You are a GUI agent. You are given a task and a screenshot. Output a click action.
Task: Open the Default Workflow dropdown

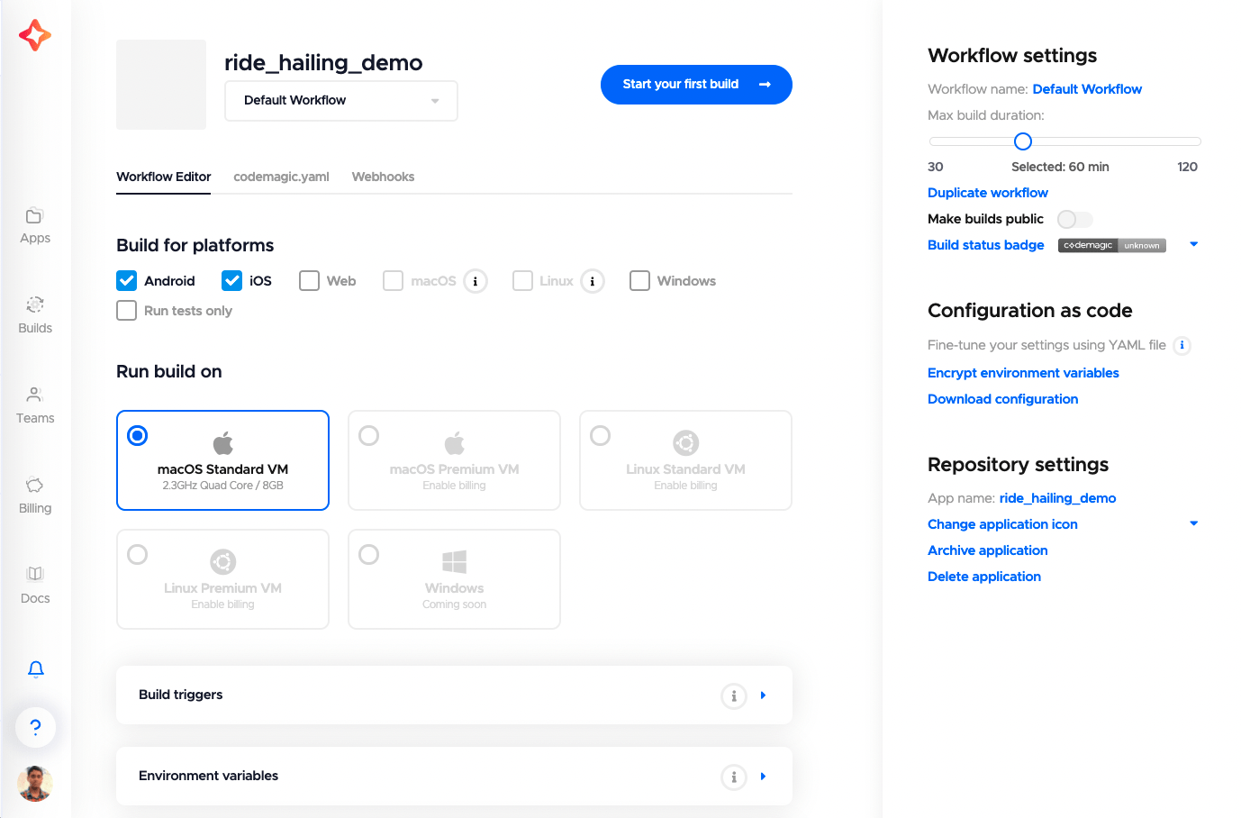[x=340, y=100]
